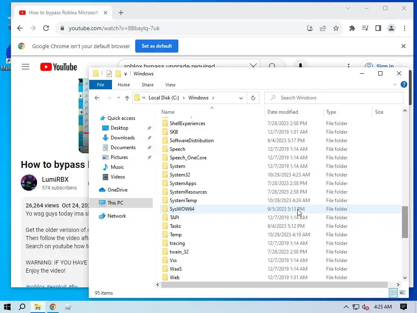Open LumiRBX channel avatar
Viewport: 417px width, 313px height.
(x=29, y=183)
